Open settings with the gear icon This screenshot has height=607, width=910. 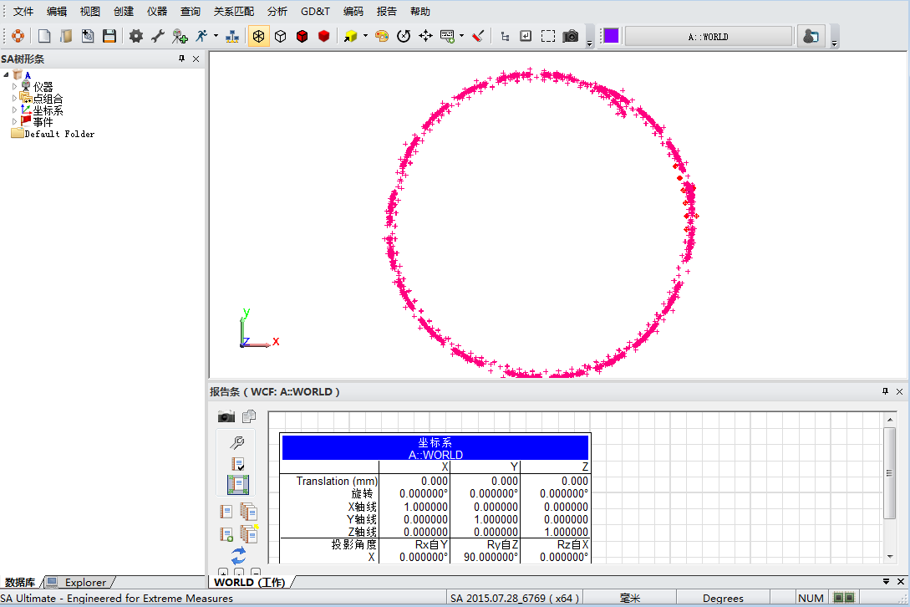click(x=135, y=36)
